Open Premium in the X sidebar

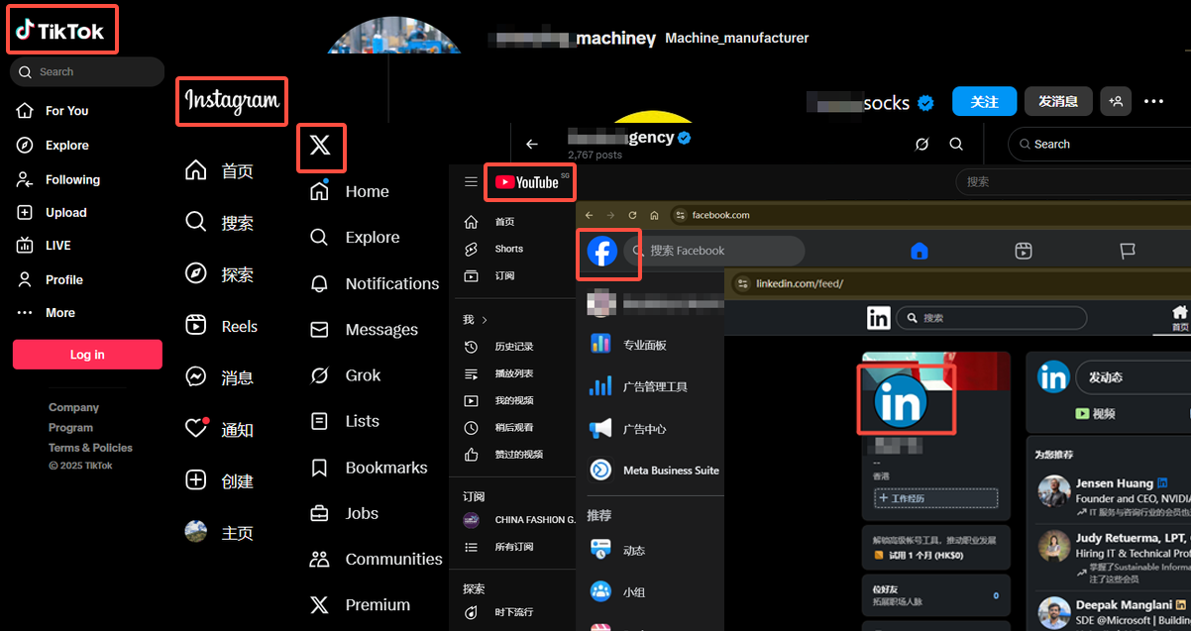tap(359, 604)
